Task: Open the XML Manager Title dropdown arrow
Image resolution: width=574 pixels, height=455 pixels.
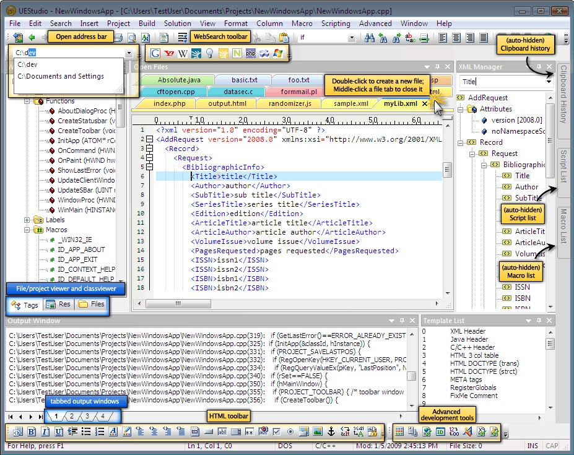Action: 549,82
